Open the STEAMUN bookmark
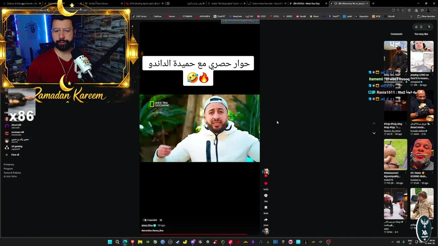The image size is (438, 246). tap(185, 16)
